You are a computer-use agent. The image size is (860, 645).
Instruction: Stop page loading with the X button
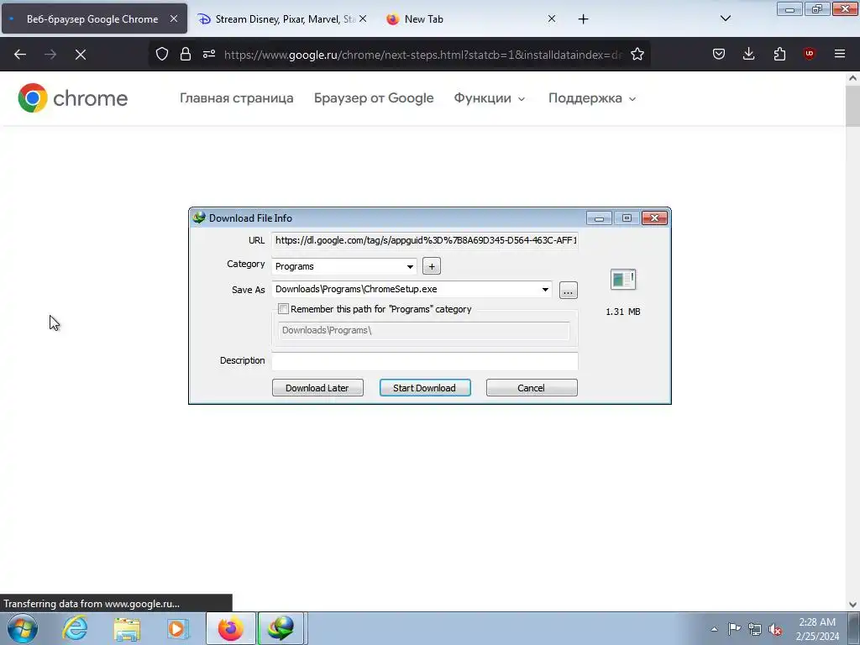coord(81,55)
